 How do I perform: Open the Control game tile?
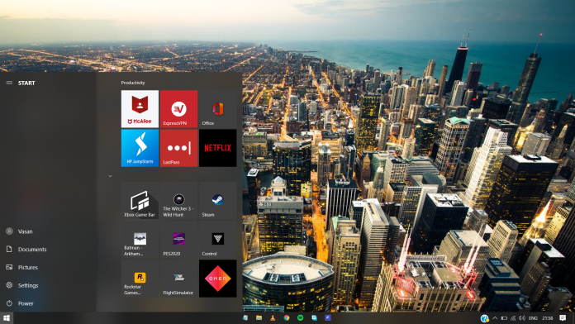(217, 240)
